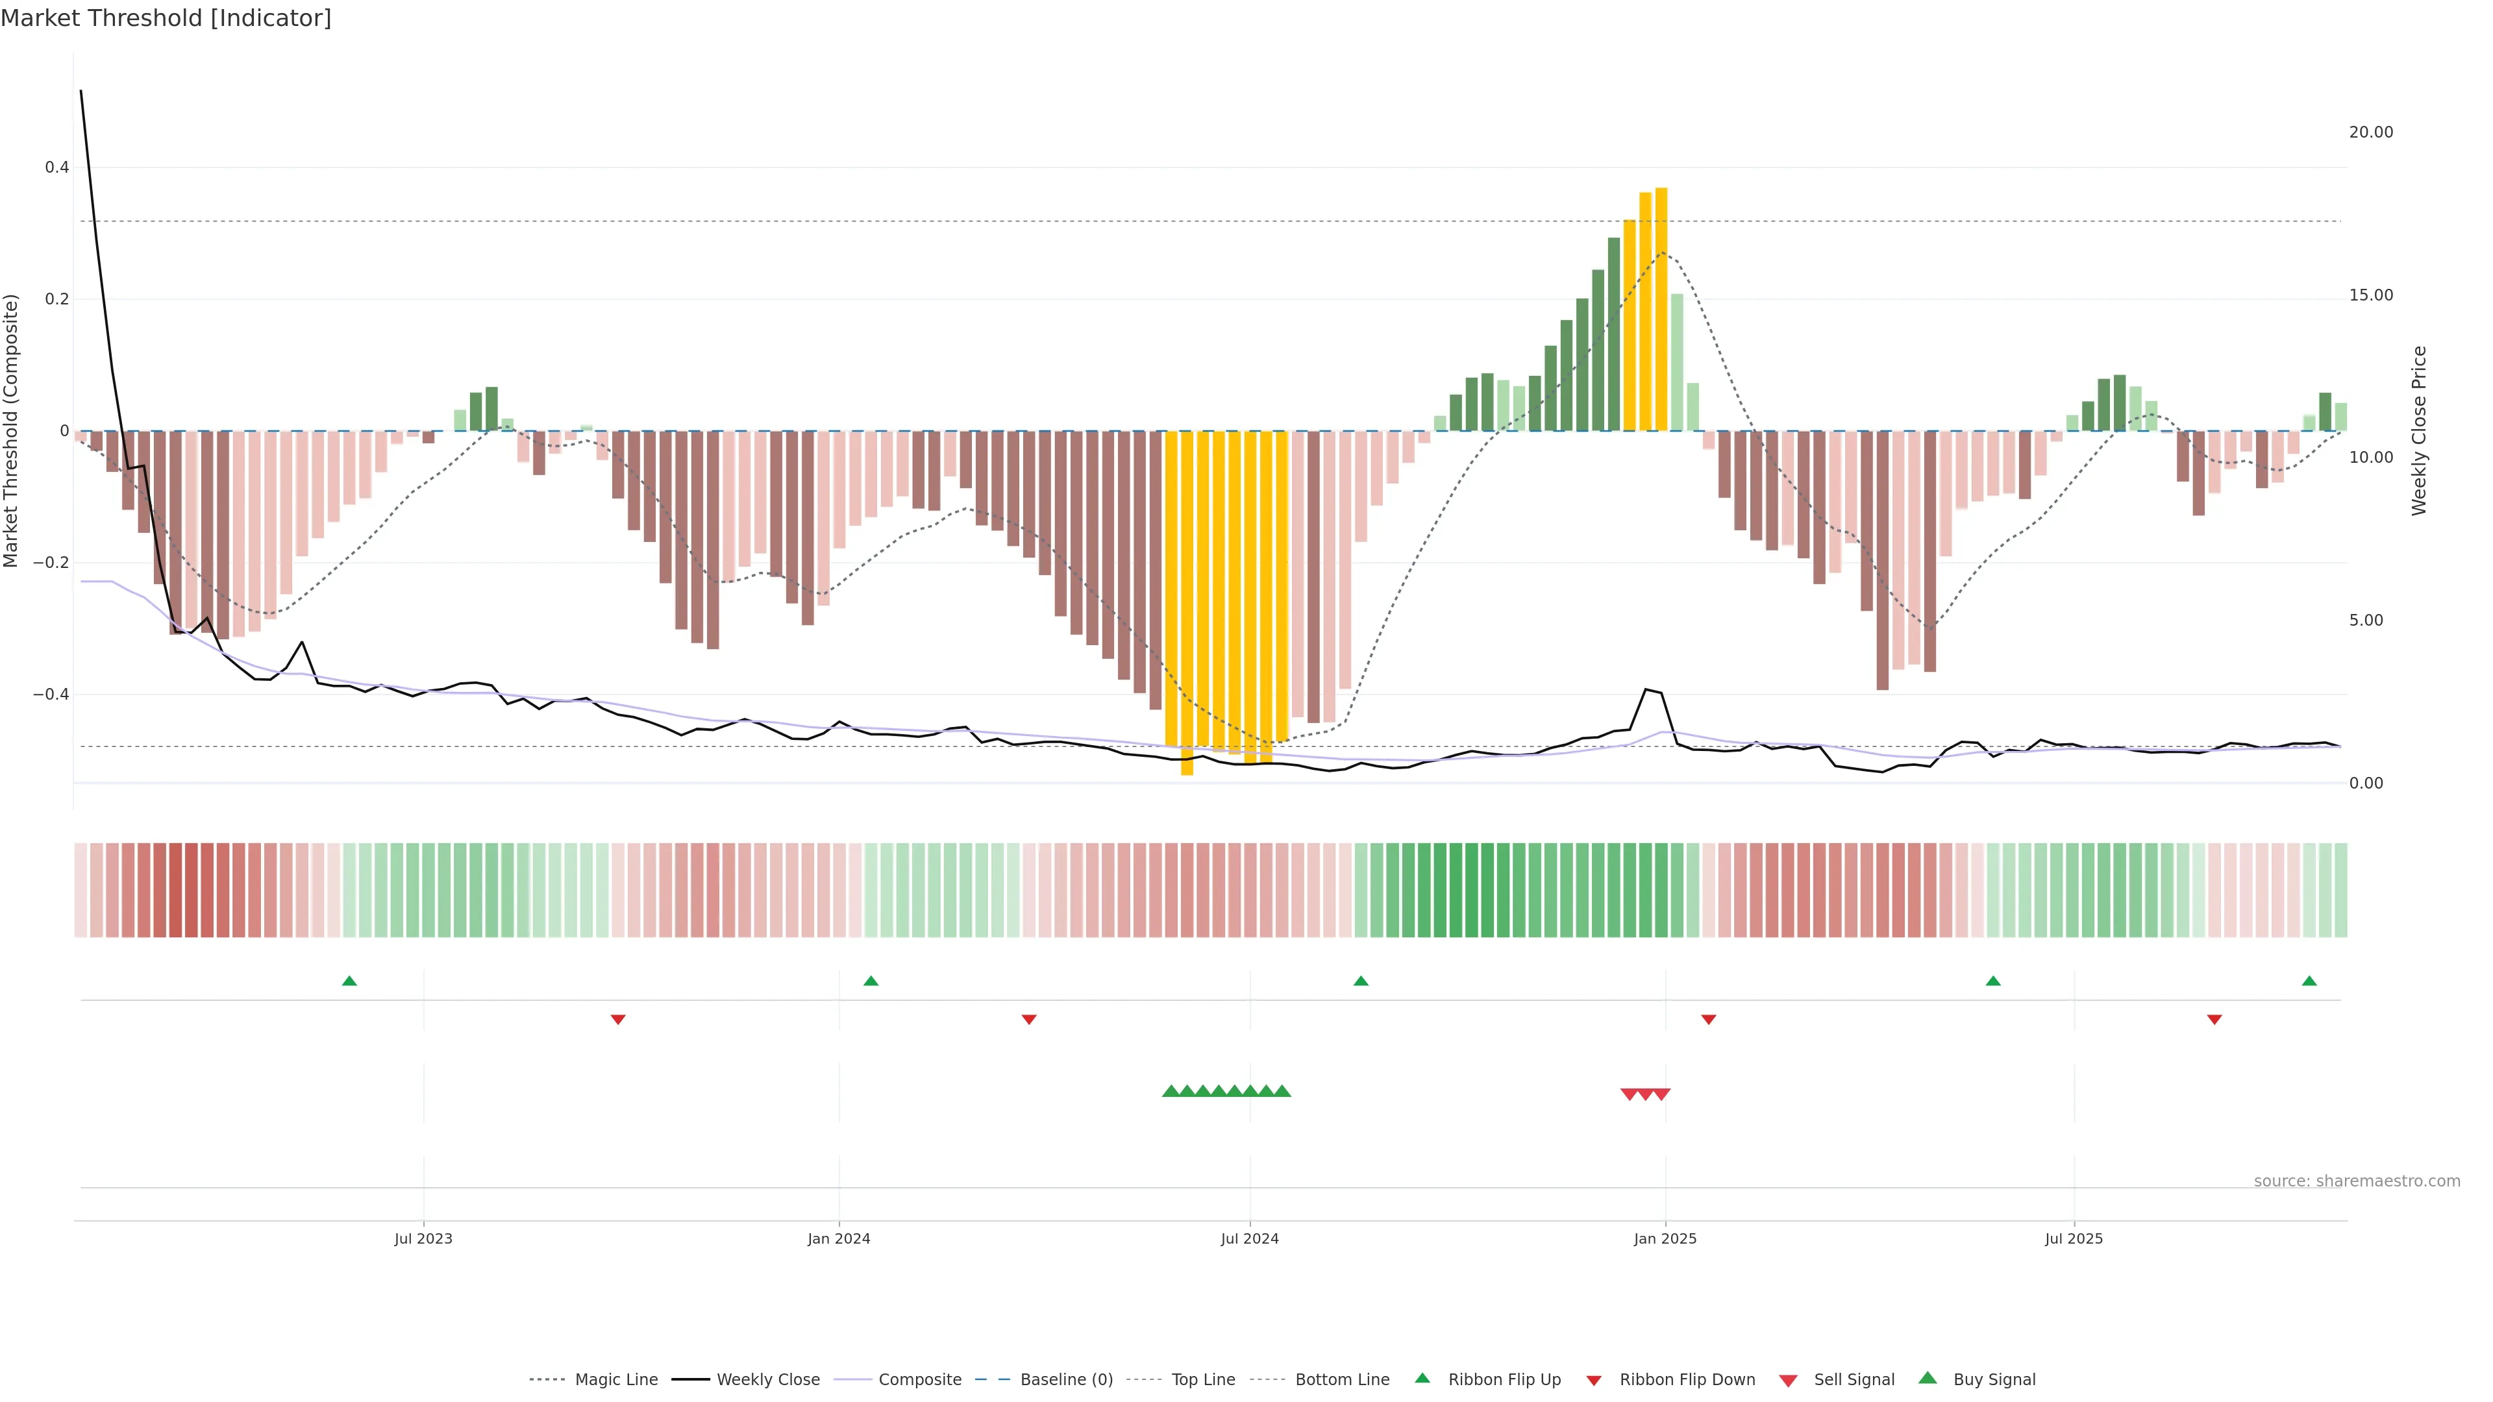Screen dimensions: 2493x1402
Task: Hide the Composite line via legend
Action: pyautogui.click(x=919, y=1380)
